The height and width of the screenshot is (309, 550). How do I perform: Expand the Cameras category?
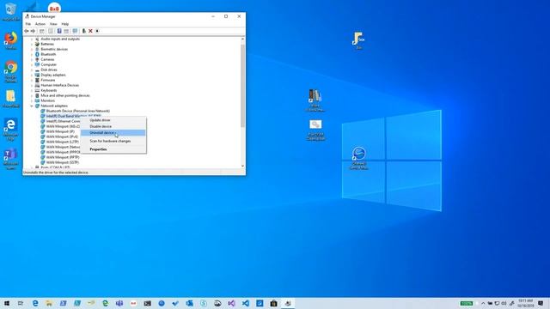(x=32, y=59)
